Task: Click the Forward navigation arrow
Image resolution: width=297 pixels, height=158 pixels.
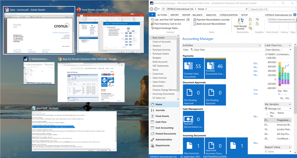Action: click(x=156, y=9)
